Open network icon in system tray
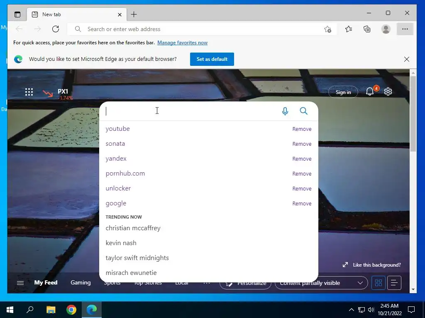 (361, 310)
